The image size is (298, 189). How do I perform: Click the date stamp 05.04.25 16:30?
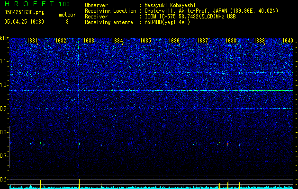[x=24, y=22]
